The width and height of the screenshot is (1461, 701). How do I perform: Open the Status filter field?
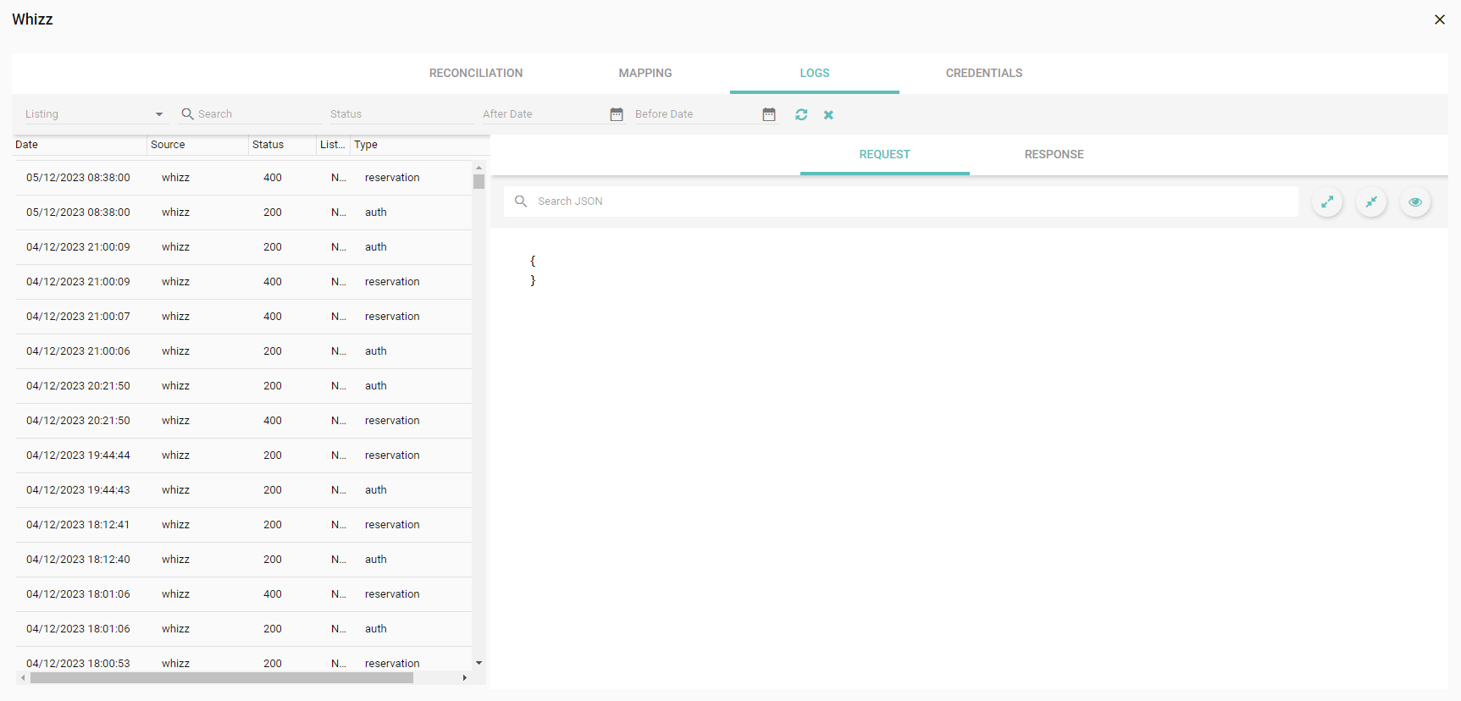400,114
